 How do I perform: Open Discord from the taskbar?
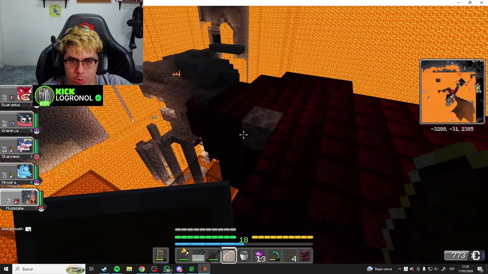click(x=180, y=269)
